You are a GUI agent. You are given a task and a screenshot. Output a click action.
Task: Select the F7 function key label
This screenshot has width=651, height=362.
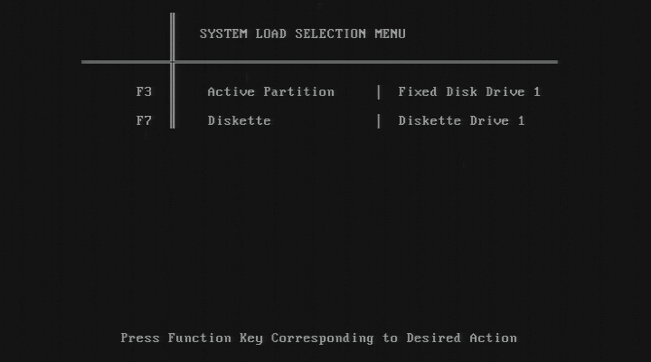click(x=144, y=120)
